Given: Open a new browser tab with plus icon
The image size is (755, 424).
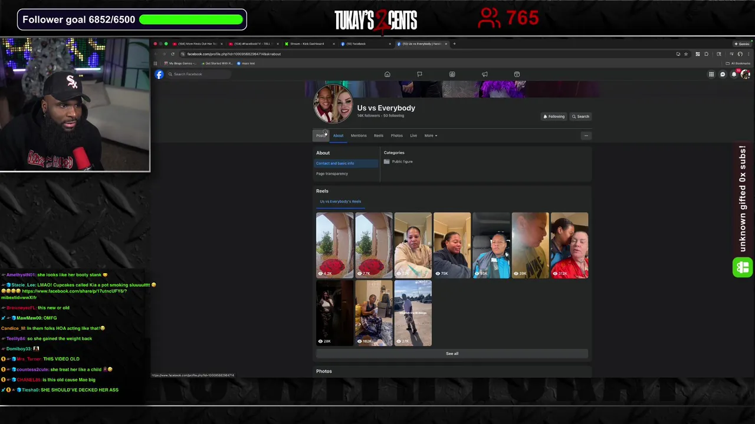Looking at the screenshot, I should (454, 44).
